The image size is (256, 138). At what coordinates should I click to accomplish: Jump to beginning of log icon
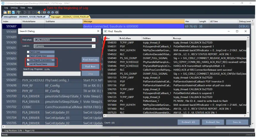(44, 12)
